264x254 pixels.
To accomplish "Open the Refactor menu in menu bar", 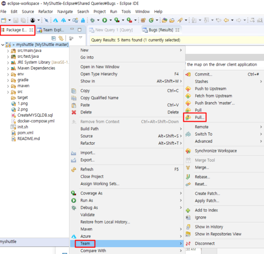I will pos(46,11).
